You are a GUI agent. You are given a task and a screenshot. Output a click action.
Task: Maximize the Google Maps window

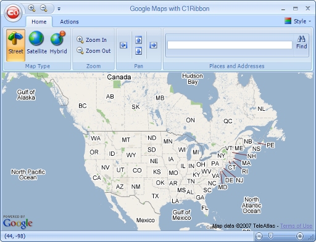point(296,9)
